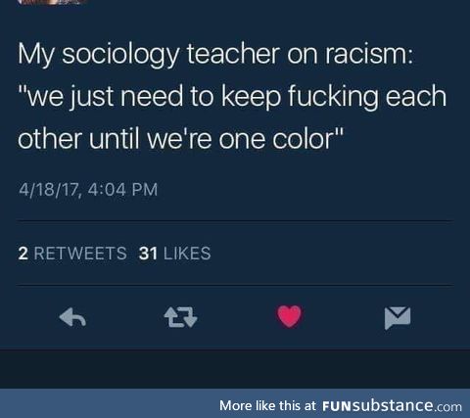The image size is (470, 418).
Task: Click the quoted line starting 'we just need'
Action: [232, 97]
